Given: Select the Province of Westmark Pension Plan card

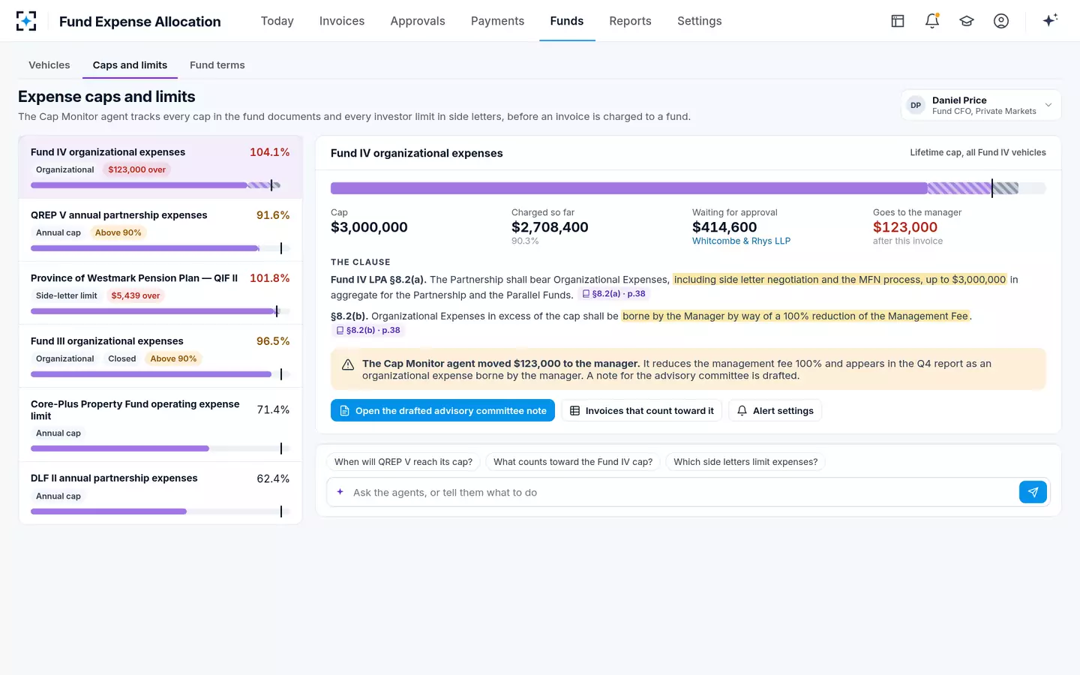Looking at the screenshot, I should tap(160, 293).
